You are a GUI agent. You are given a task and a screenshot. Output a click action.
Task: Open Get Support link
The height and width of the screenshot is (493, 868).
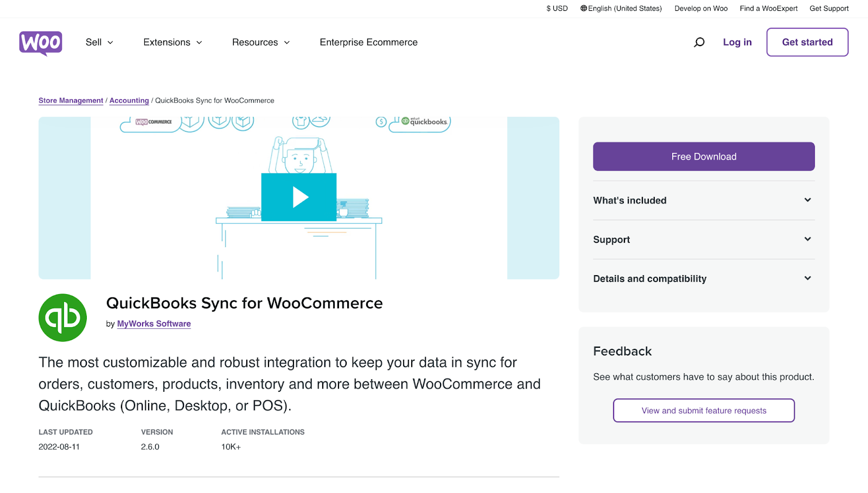tap(829, 9)
